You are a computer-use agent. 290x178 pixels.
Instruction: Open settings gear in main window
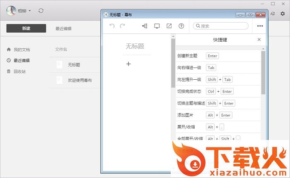click(x=283, y=14)
